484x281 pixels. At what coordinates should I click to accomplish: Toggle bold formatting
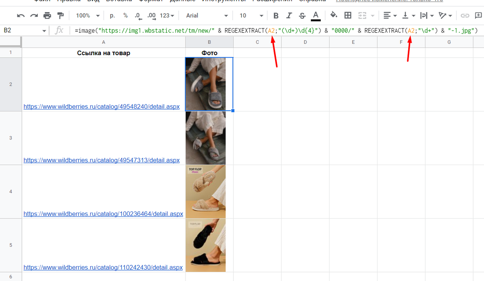(276, 16)
